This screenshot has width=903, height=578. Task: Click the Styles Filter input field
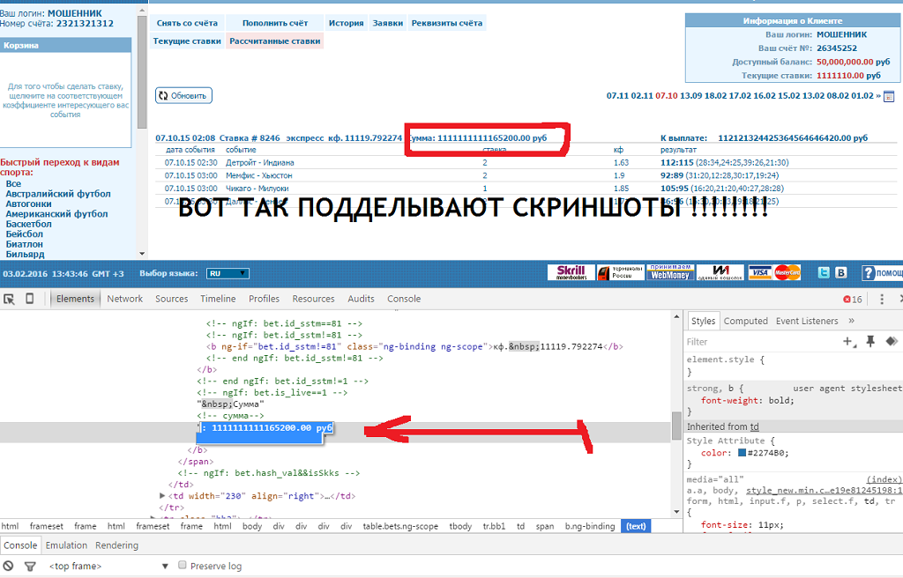pyautogui.click(x=760, y=341)
